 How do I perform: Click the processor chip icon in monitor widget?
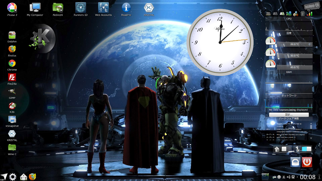303,14
